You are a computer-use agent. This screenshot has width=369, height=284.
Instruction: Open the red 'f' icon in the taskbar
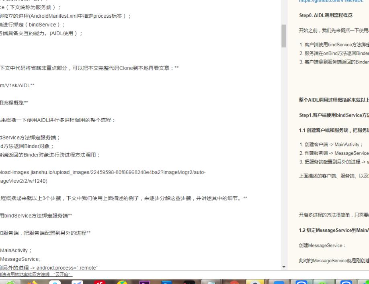pos(100,281)
